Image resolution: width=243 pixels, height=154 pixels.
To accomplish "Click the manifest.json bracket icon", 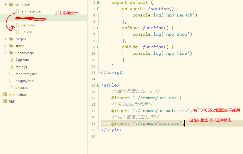I will pyautogui.click(x=11, y=74).
